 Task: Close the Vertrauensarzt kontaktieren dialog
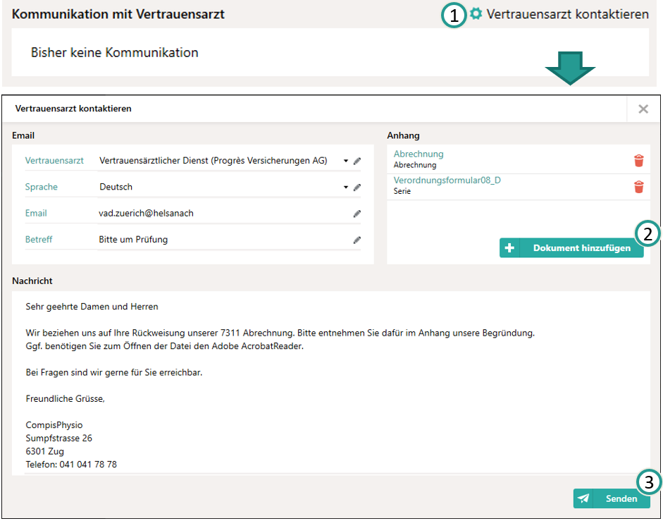click(x=643, y=109)
